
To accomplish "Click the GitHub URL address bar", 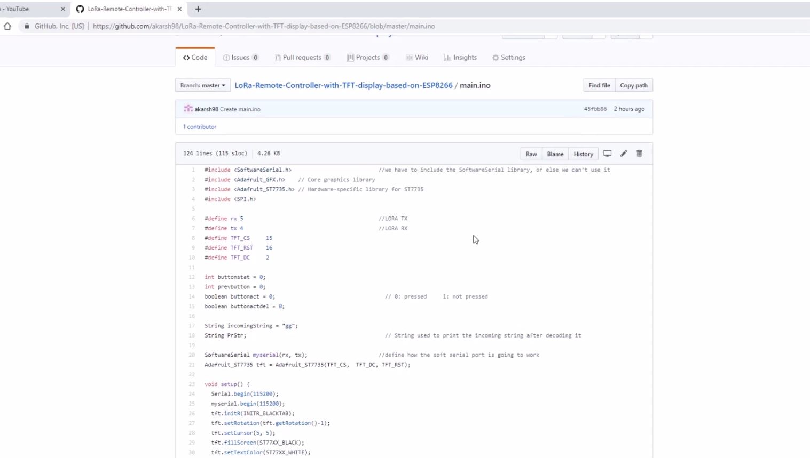I will coord(263,26).
